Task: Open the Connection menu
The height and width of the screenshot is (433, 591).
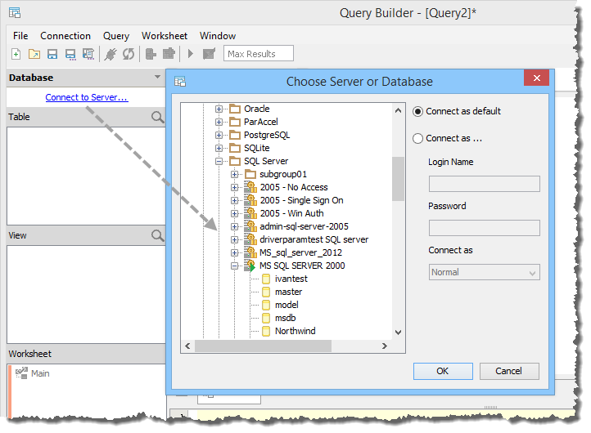Action: tap(65, 36)
